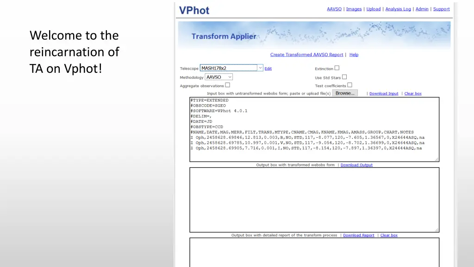474x267 pixels.
Task: Open the Support link
Action: 441,9
